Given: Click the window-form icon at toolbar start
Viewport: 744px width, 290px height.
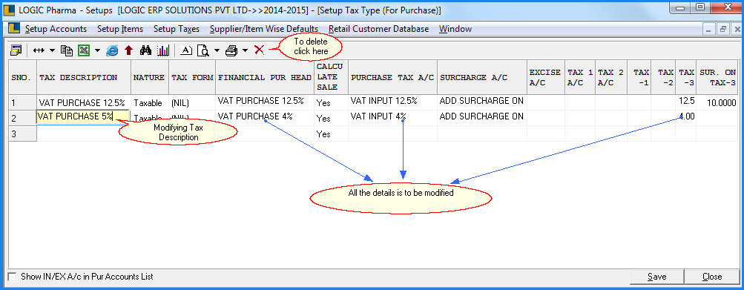Looking at the screenshot, I should pos(16,50).
